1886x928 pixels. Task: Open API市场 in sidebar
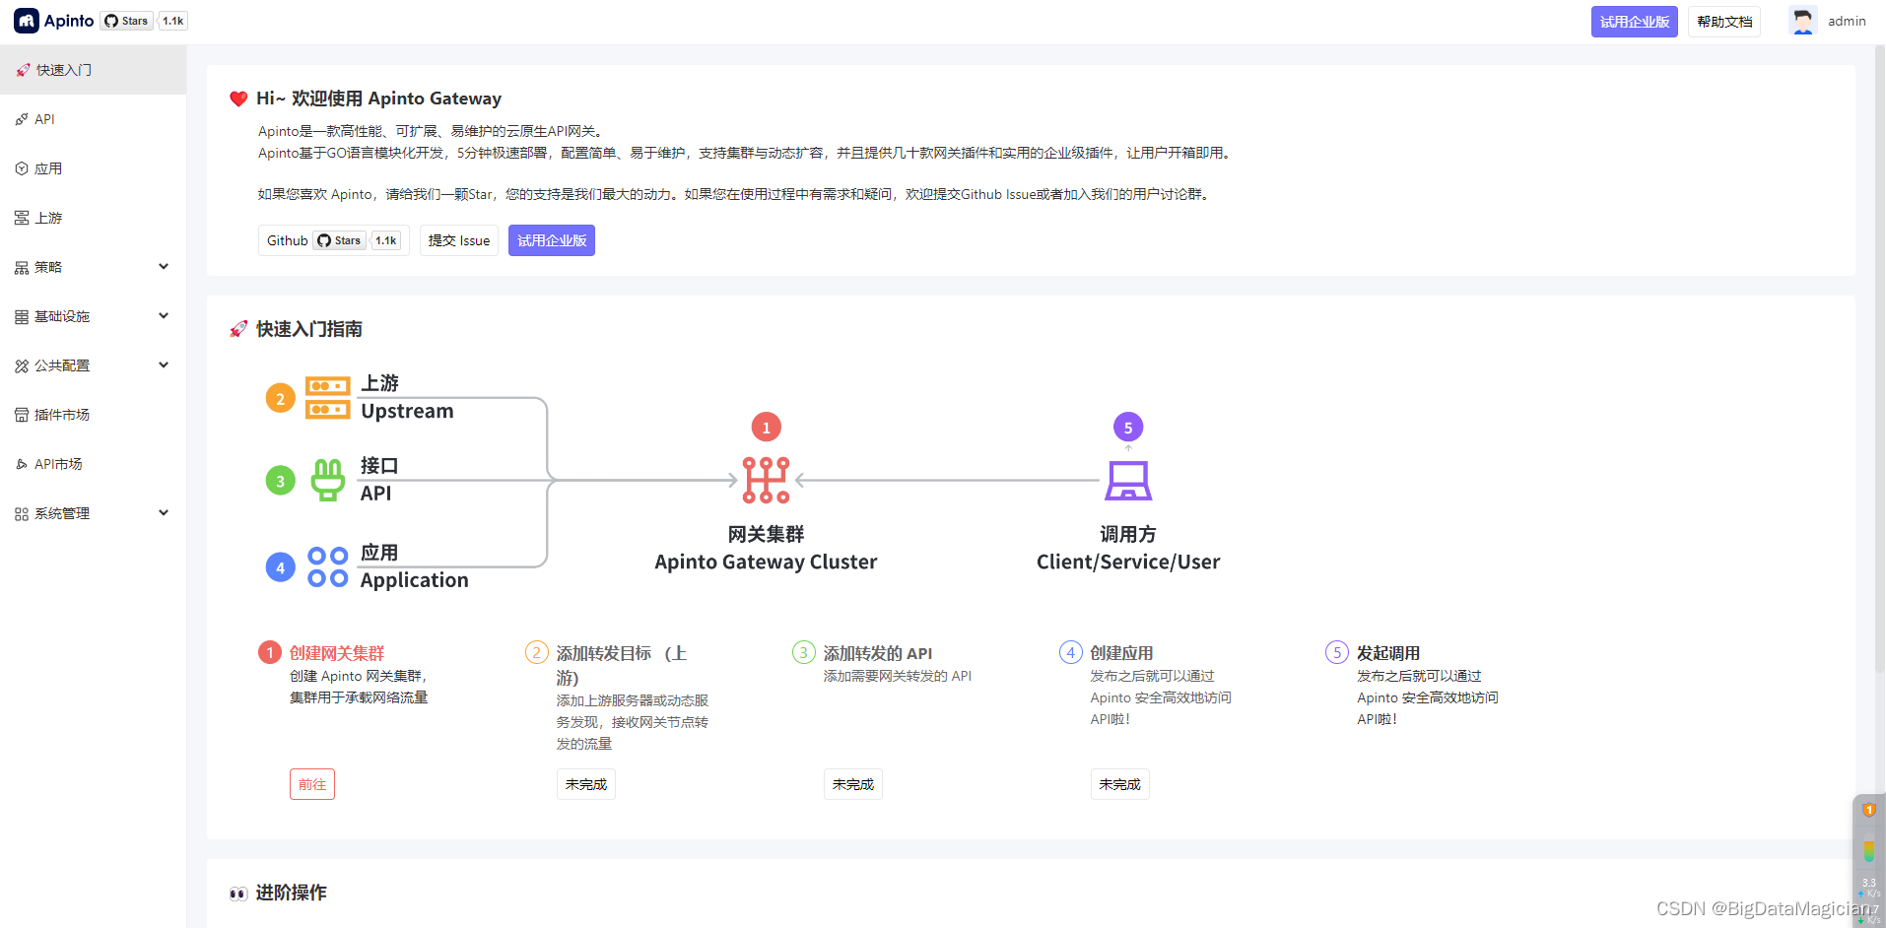93,464
